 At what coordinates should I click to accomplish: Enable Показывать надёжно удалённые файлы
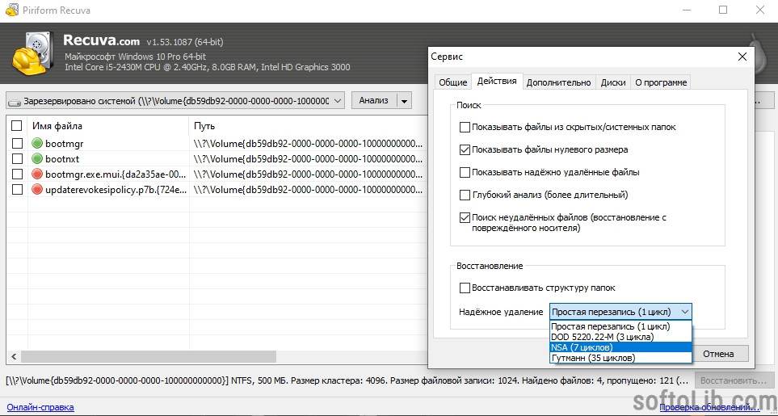click(x=465, y=173)
